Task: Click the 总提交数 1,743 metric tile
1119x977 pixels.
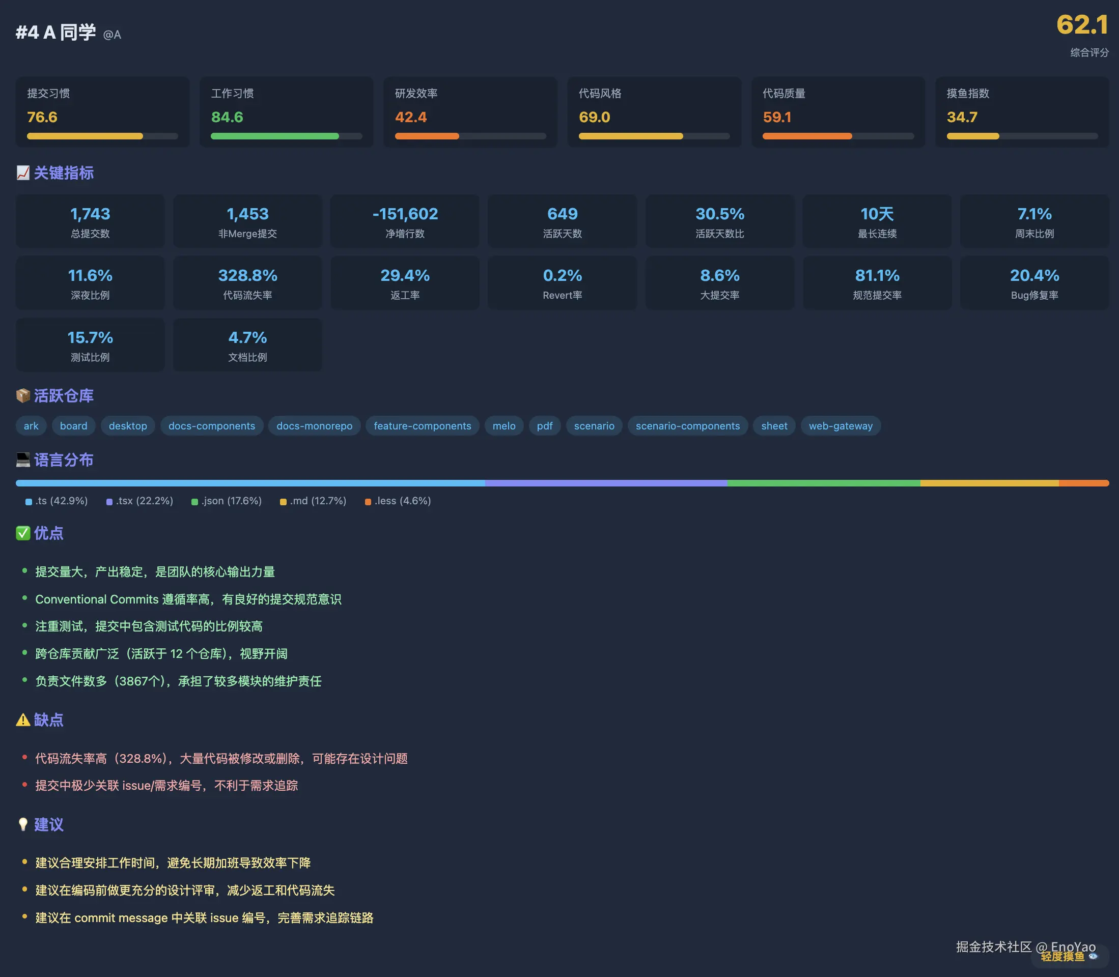Action: (x=90, y=221)
